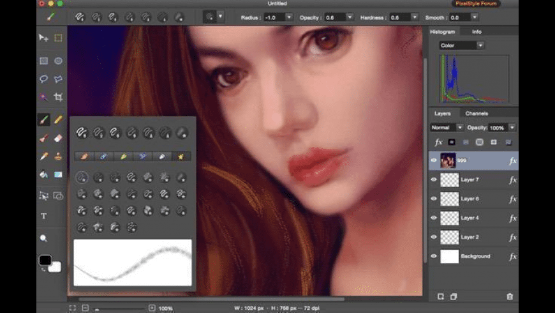Pick the Lasso selection tool

(x=43, y=79)
